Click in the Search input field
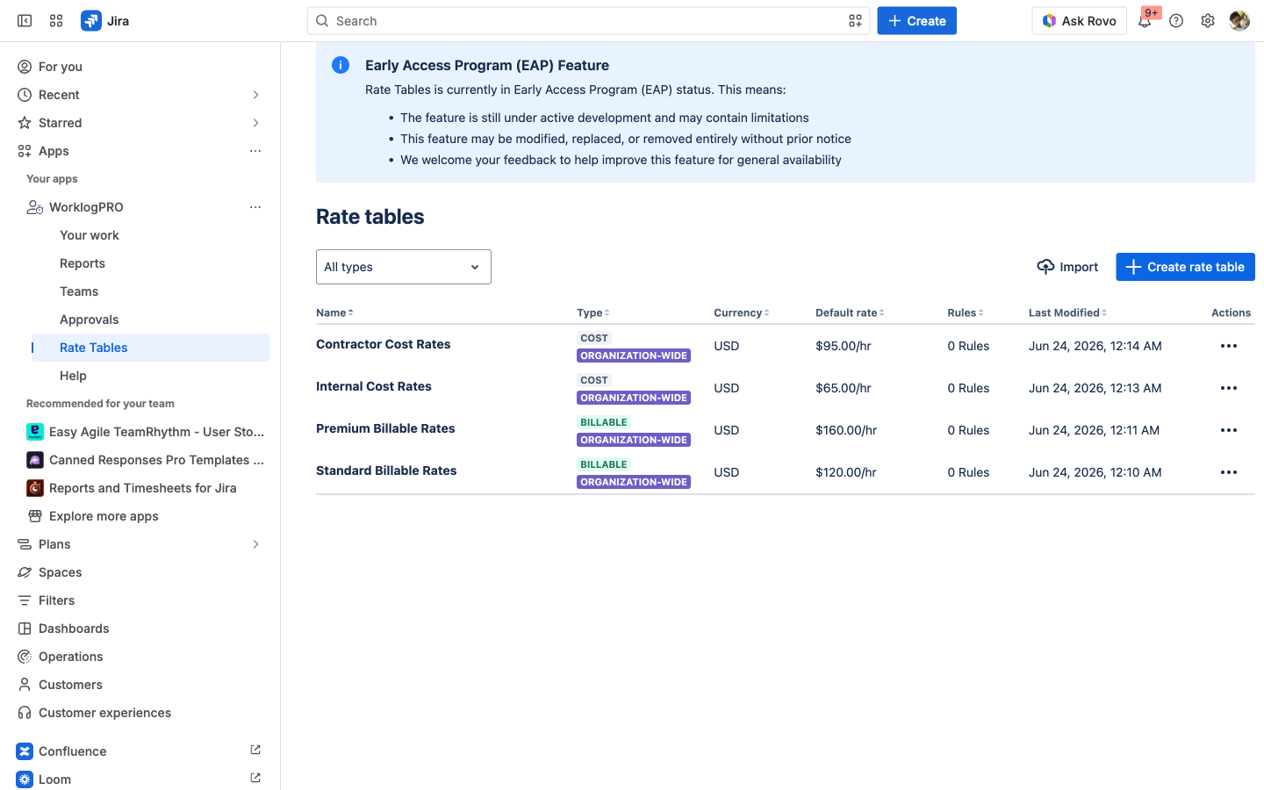The width and height of the screenshot is (1264, 790). click(588, 21)
